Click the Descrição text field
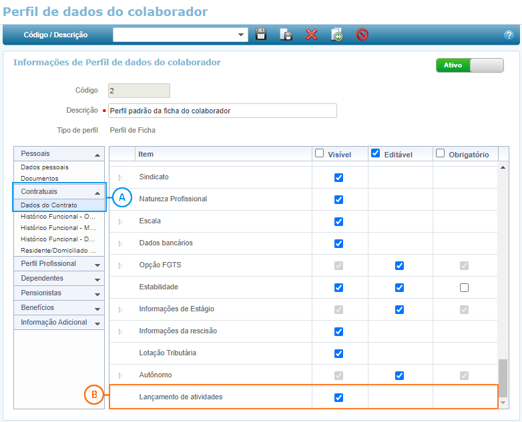522x422 pixels. point(222,111)
